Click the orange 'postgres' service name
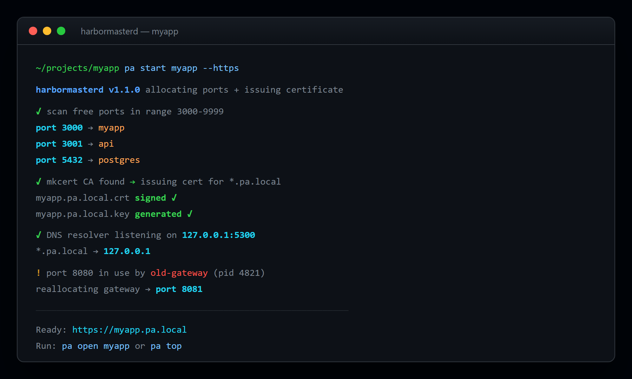The image size is (632, 379). pyautogui.click(x=119, y=160)
